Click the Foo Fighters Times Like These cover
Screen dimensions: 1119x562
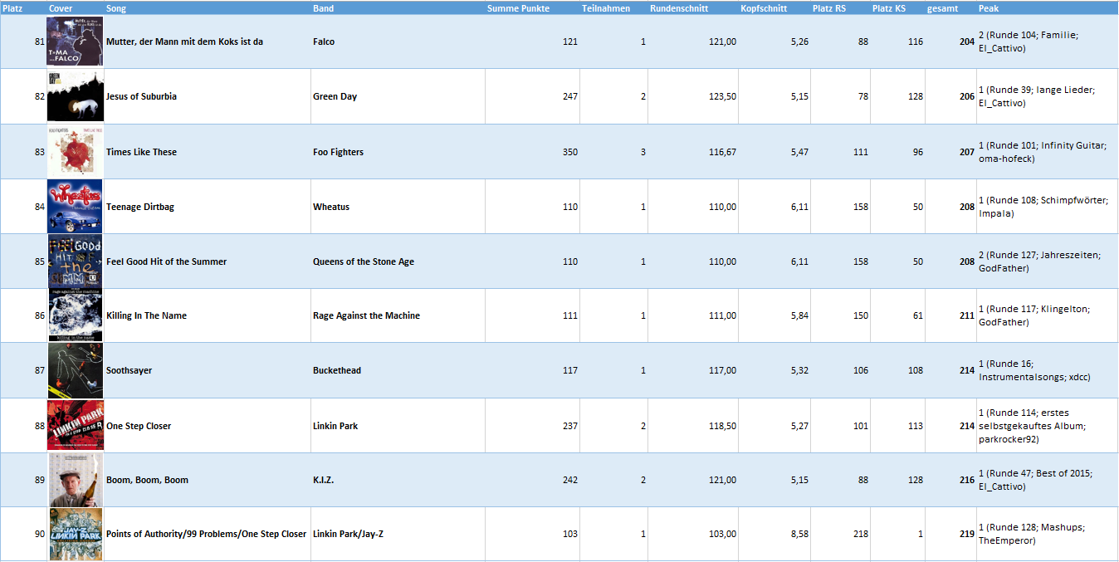pos(75,152)
